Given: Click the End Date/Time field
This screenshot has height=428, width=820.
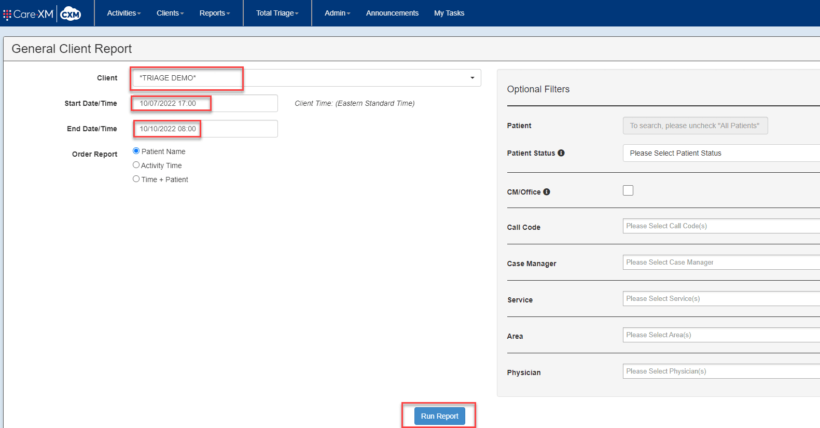Looking at the screenshot, I should pos(205,129).
